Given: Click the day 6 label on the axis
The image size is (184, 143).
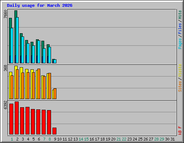Looking at the screenshot, I should tap(39, 139).
